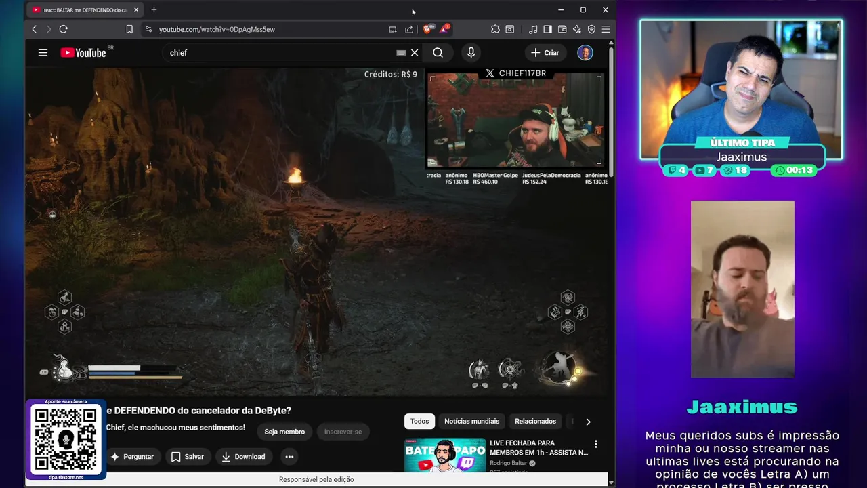Open options menu for LIVE FECHADA video
867x488 pixels.
tap(596, 445)
